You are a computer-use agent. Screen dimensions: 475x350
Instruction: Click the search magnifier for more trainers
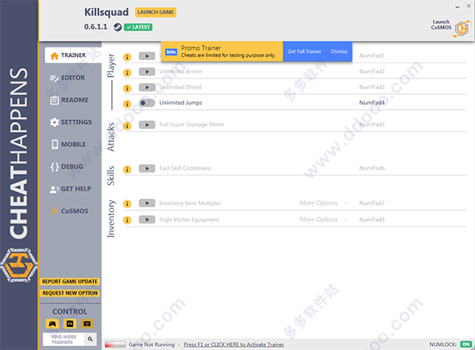(x=90, y=339)
